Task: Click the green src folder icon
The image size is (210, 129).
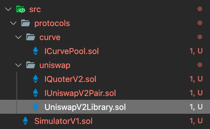Action: [x=21, y=9]
